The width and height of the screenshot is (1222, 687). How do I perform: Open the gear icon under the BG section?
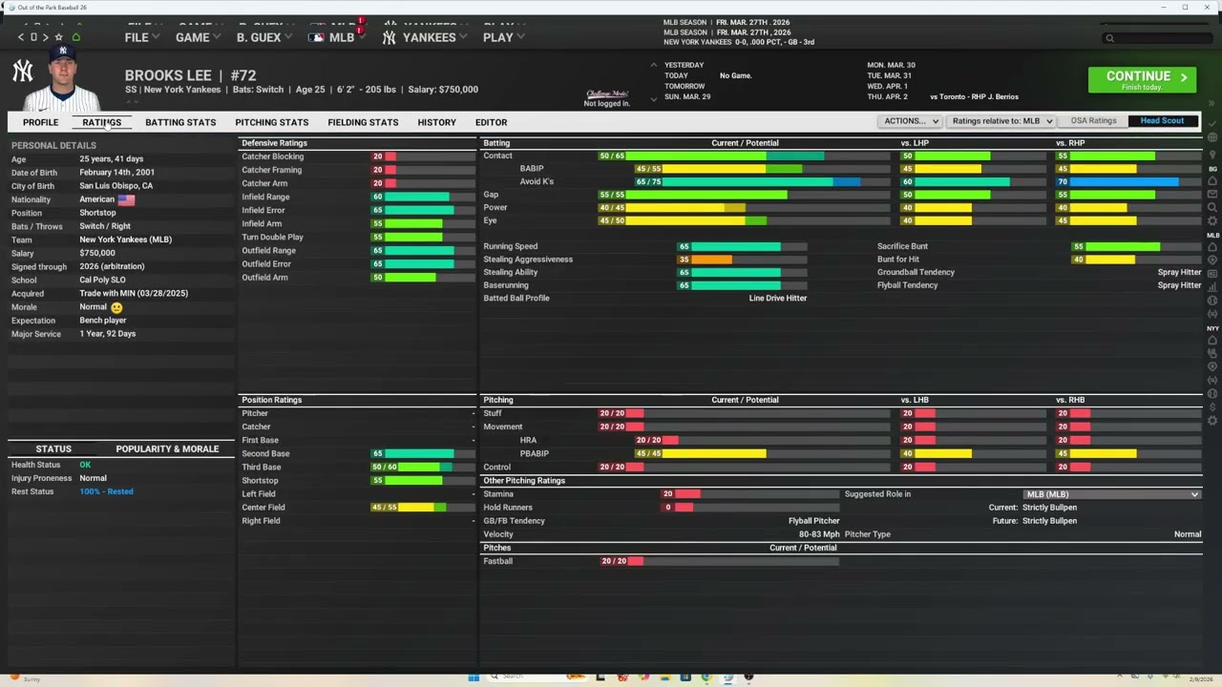coord(1212,220)
